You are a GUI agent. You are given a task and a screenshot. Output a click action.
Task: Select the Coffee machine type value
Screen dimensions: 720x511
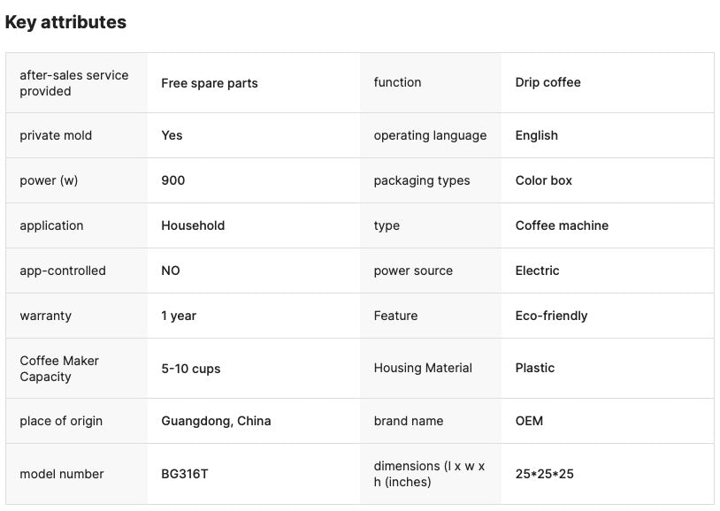[562, 225]
